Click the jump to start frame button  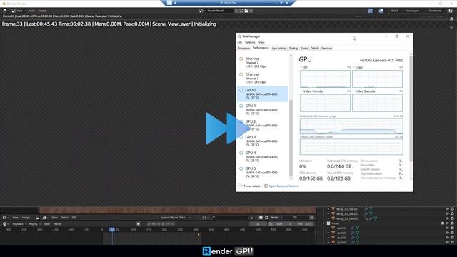(x=149, y=224)
